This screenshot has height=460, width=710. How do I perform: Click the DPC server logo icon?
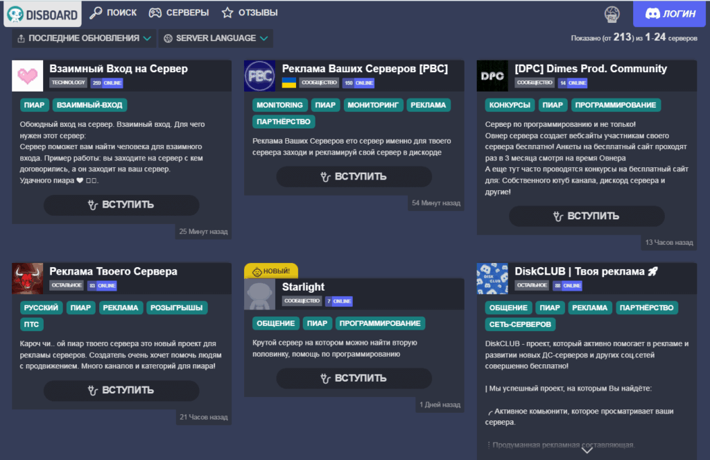click(x=492, y=76)
